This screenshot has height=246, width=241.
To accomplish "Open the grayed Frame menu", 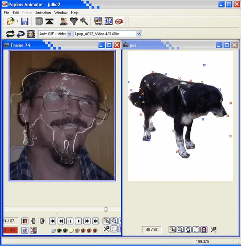I will (27, 13).
